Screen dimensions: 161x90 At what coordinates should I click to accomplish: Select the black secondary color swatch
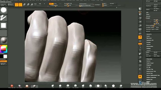pyautogui.click(x=2, y=56)
